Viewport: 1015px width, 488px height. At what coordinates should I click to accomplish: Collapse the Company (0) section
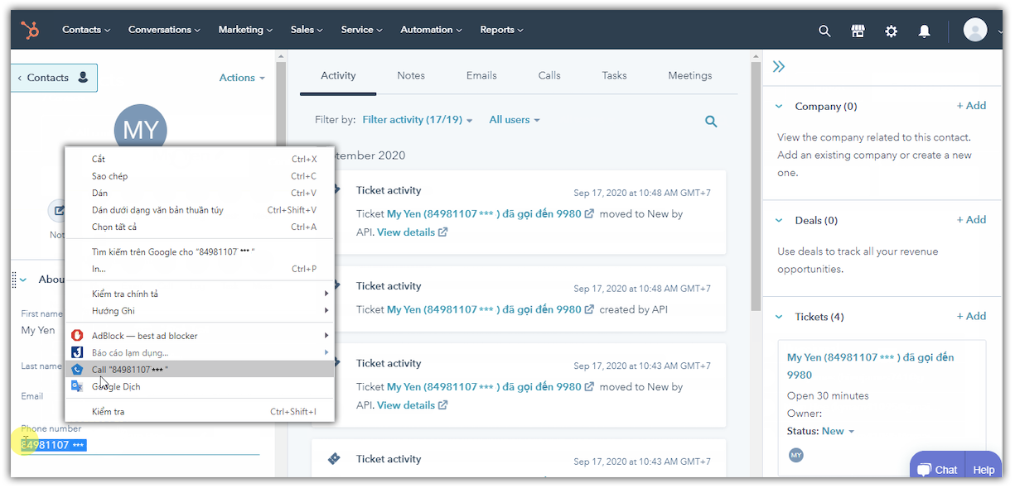point(779,107)
